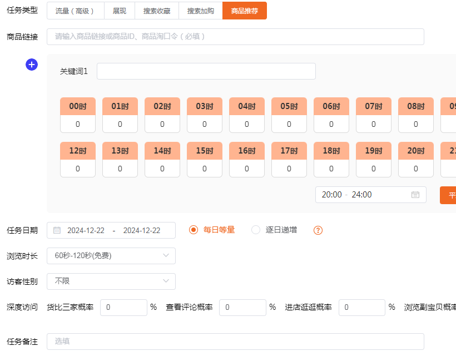Expand the 浏览时长 dropdown

coord(111,256)
